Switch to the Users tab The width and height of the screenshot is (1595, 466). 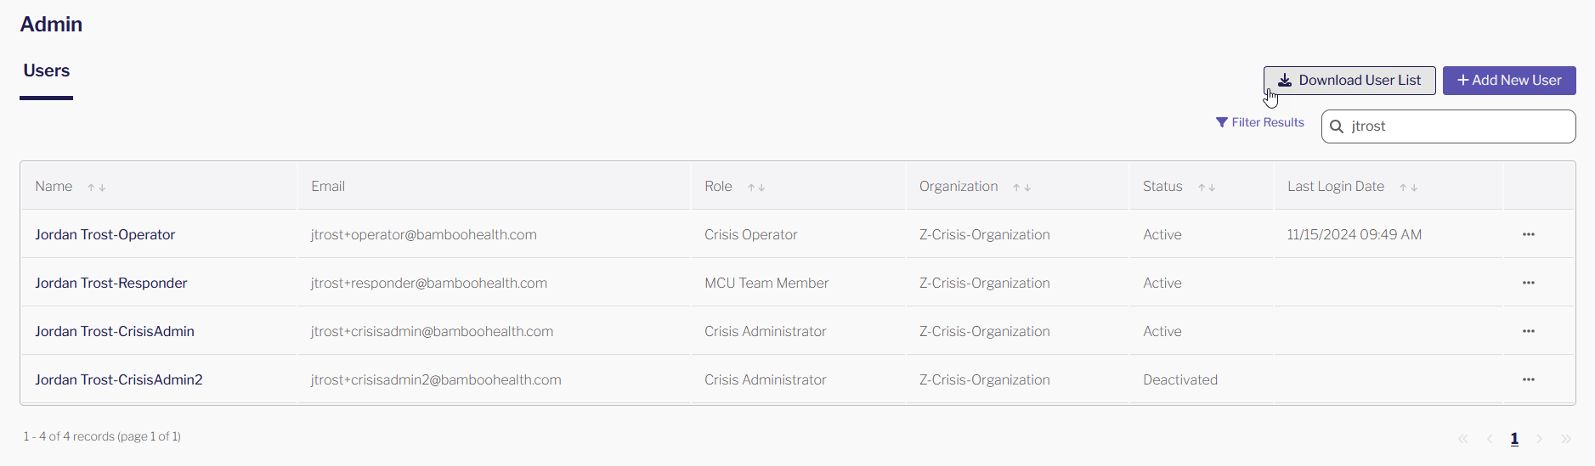47,71
